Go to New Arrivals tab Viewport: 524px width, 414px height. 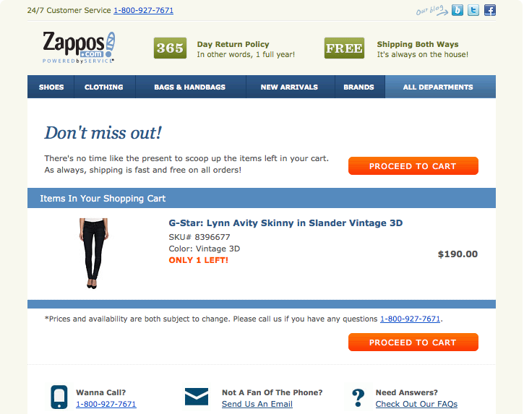(x=289, y=87)
